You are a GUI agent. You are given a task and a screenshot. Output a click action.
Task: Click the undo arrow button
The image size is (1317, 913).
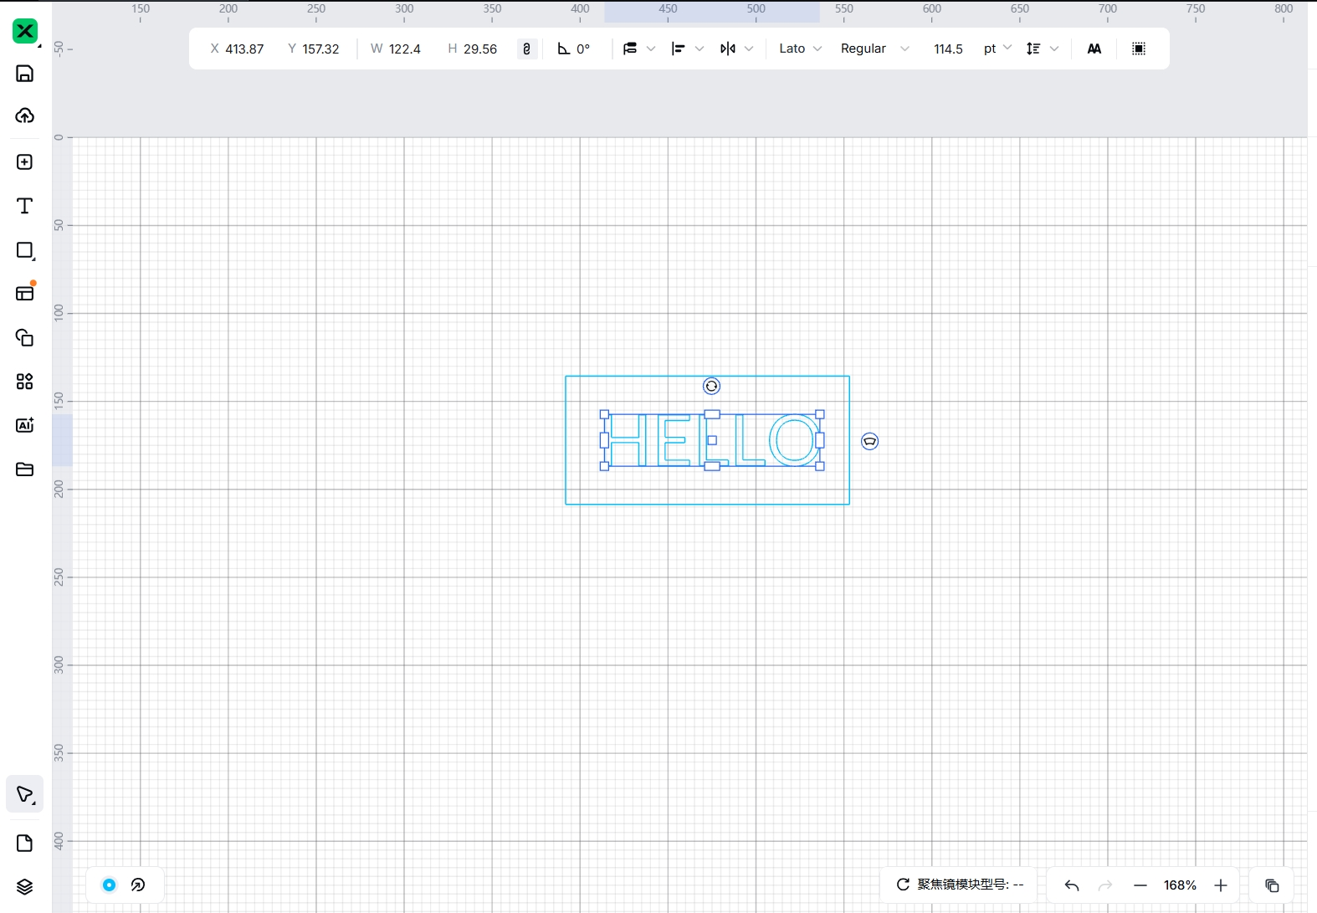coord(1071,885)
